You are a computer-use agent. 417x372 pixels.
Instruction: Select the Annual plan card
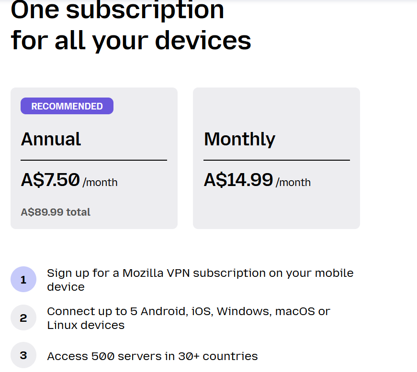pyautogui.click(x=94, y=158)
